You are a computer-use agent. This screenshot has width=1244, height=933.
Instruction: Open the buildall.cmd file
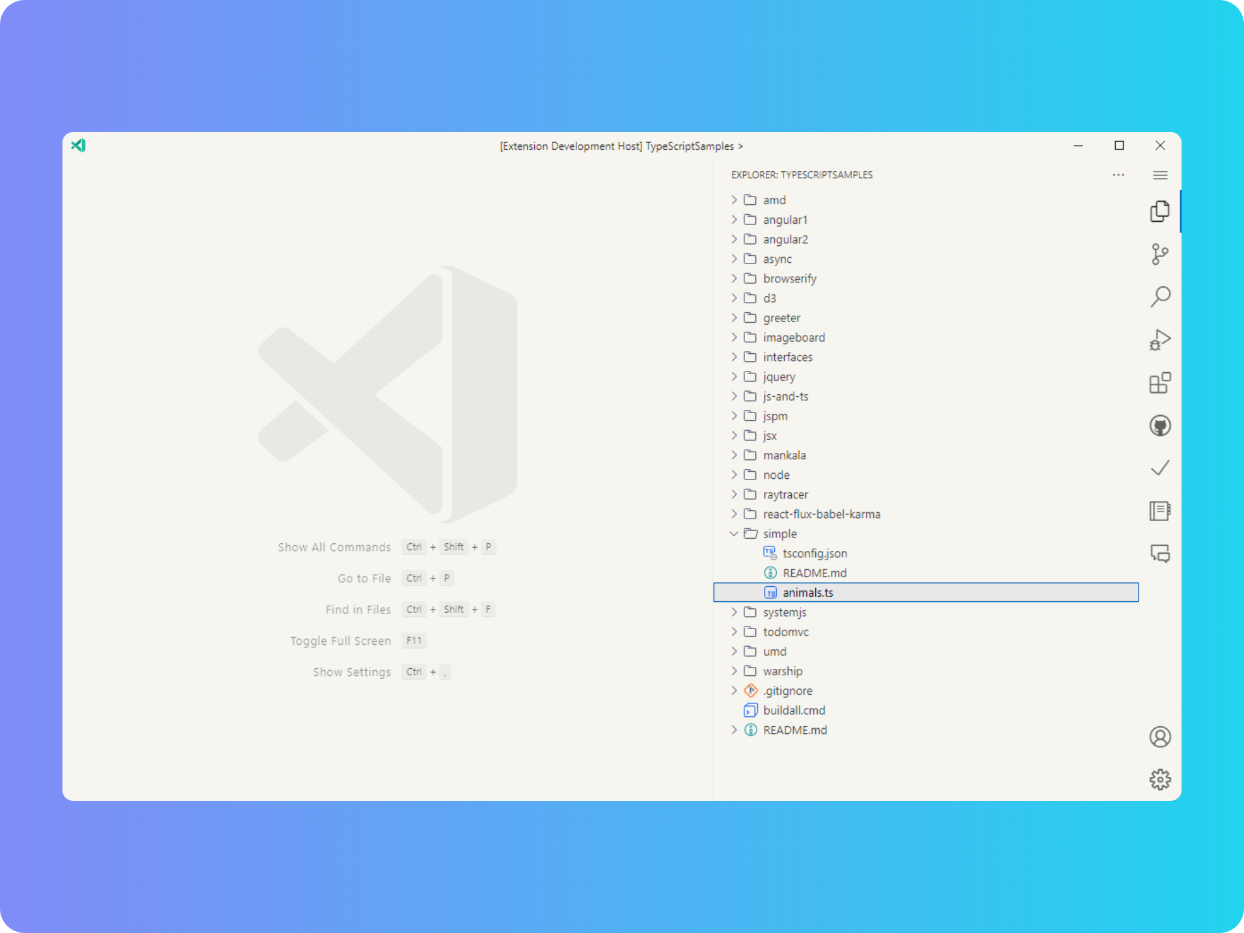click(x=926, y=710)
